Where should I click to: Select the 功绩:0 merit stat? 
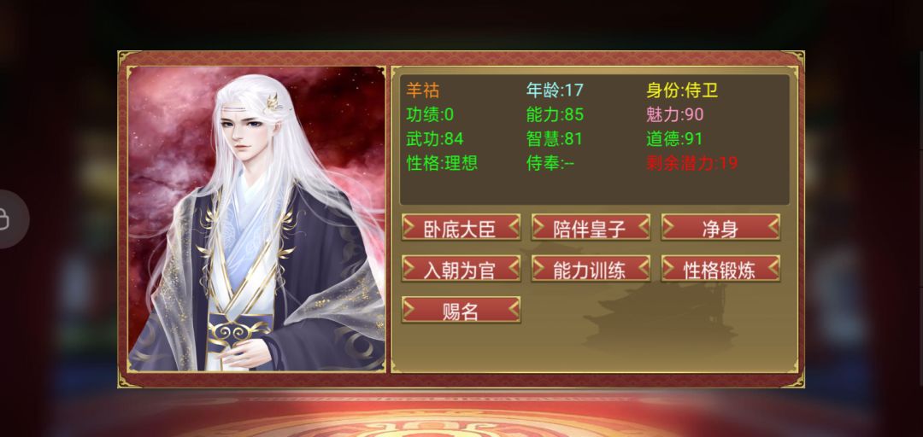coord(430,114)
